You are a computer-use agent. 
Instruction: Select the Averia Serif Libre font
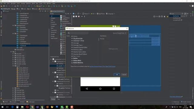(x=80, y=54)
